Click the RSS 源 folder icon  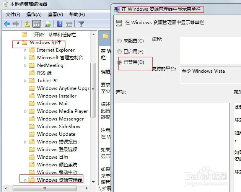click(x=32, y=73)
